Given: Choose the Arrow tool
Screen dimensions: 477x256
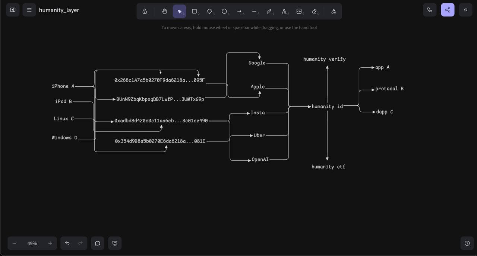Looking at the screenshot, I should 240,11.
